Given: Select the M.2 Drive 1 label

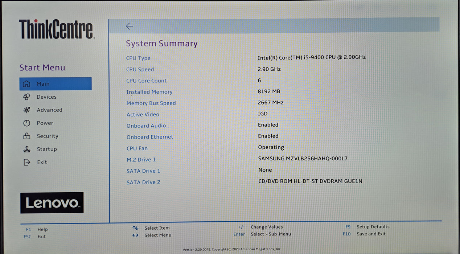Looking at the screenshot, I should [141, 160].
